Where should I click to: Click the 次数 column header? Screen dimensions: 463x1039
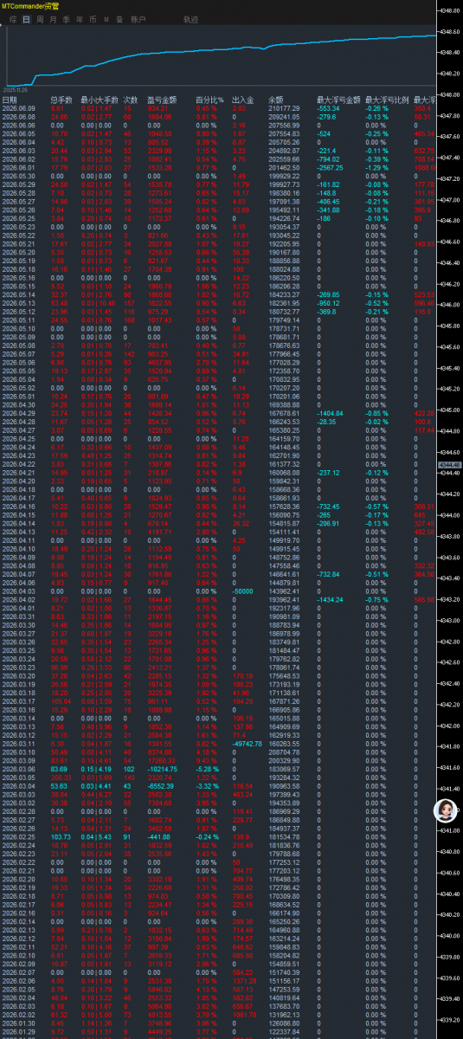131,100
